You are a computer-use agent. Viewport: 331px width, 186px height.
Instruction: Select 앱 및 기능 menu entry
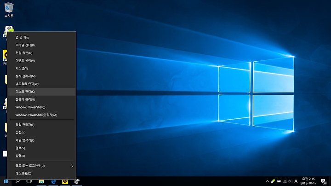[x=41, y=37]
